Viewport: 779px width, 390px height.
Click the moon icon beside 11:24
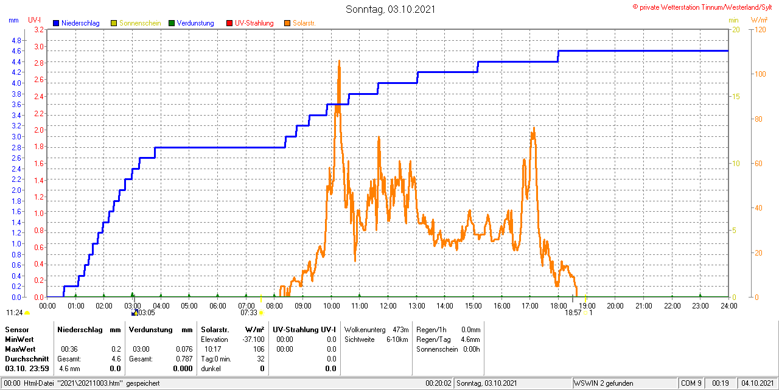point(27,313)
